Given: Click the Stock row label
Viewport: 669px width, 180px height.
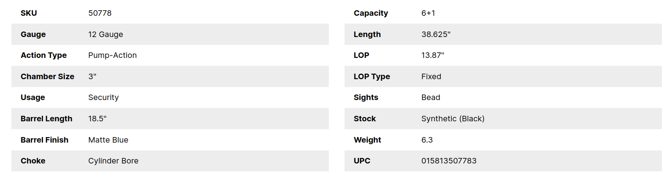Looking at the screenshot, I should coord(365,119).
